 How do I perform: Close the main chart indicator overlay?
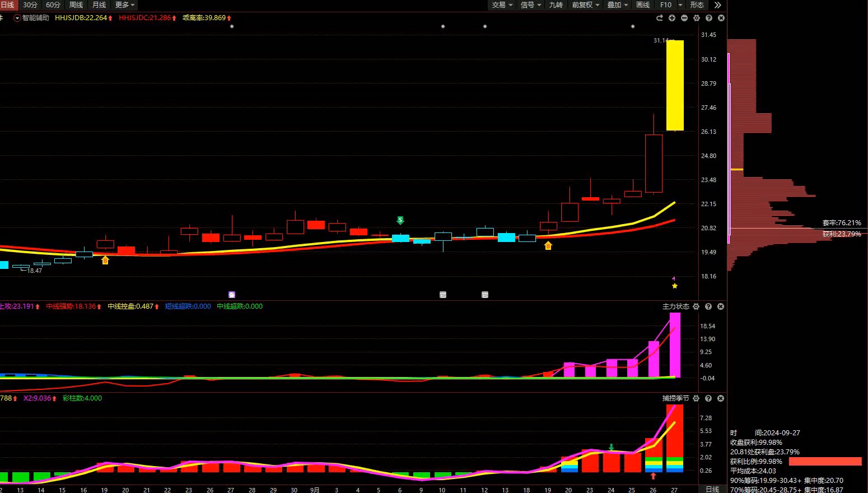[721, 18]
